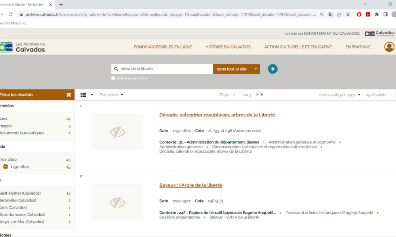Open Fonds accessibles en ligne menu
396x237 pixels.
coord(163,47)
